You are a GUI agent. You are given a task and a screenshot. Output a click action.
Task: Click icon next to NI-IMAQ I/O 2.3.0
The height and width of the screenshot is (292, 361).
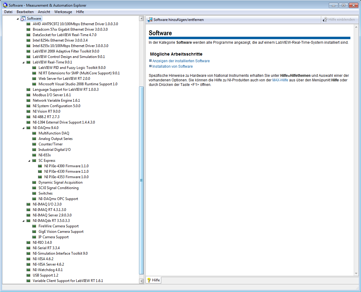point(28,204)
